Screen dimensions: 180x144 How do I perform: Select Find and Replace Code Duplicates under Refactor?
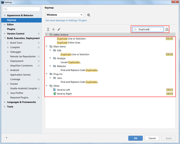tap(80, 70)
